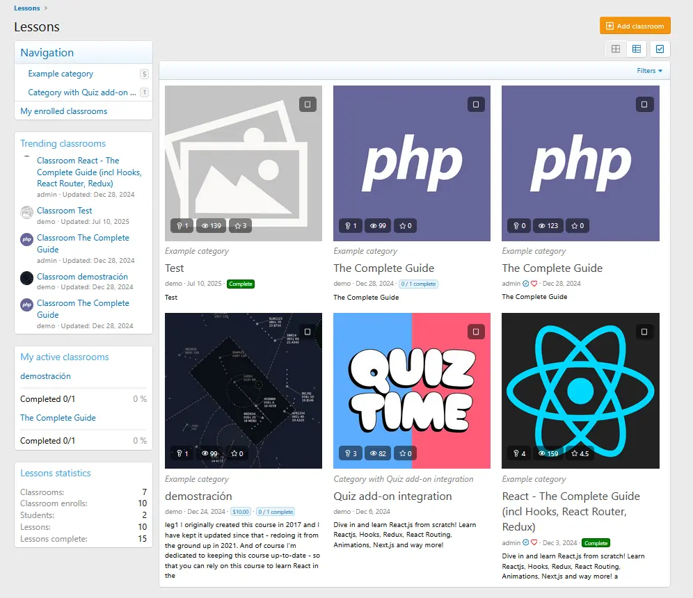693x598 pixels.
Task: Select Category with Quiz add-on in Navigation
Action: 77,92
